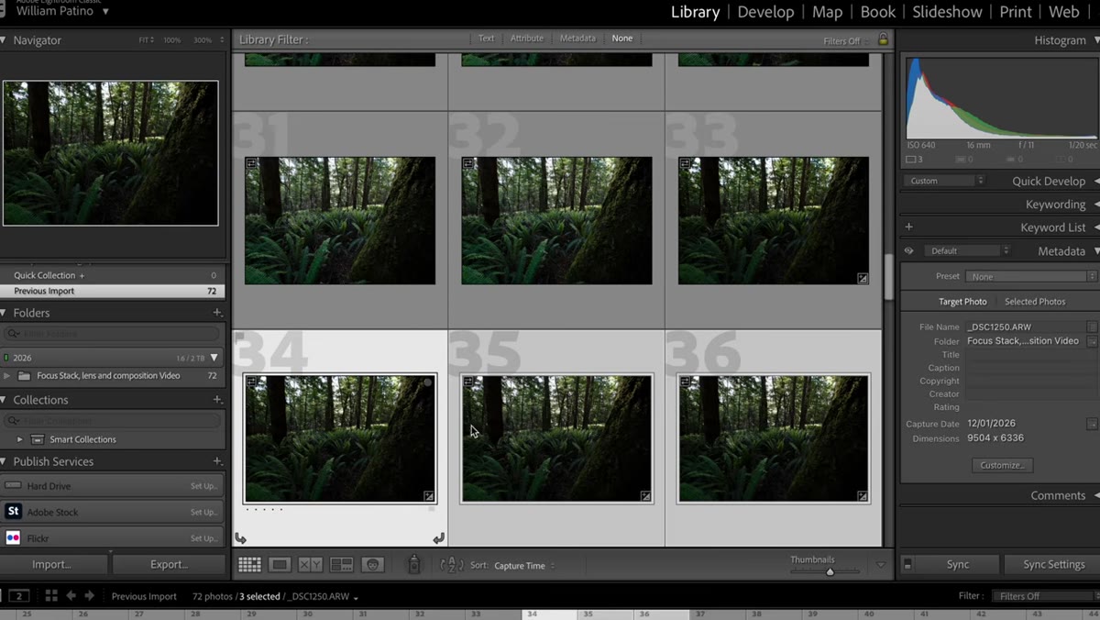
Task: Open the Develop module
Action: (x=765, y=12)
